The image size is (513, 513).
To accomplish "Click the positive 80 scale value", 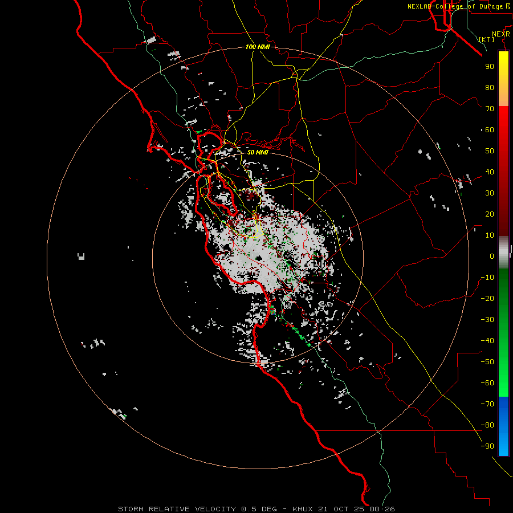I will 490,87.
